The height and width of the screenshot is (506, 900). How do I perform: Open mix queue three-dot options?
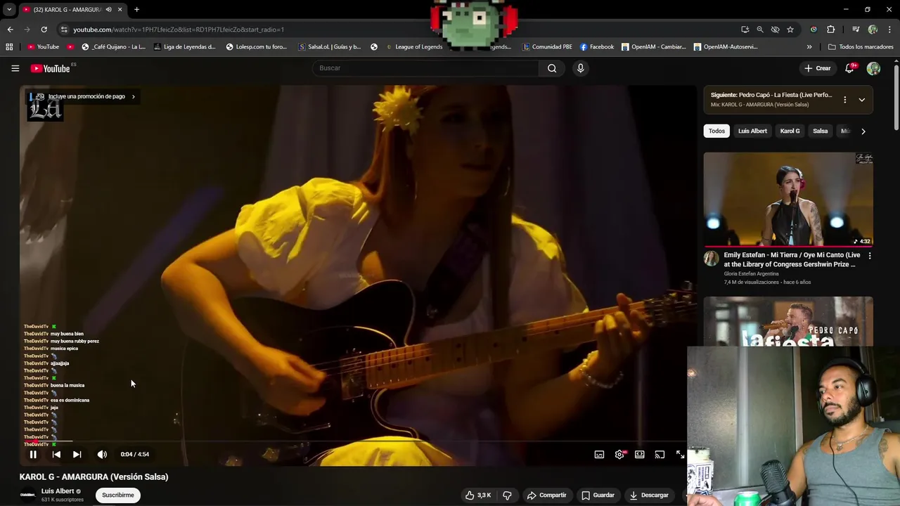point(844,100)
